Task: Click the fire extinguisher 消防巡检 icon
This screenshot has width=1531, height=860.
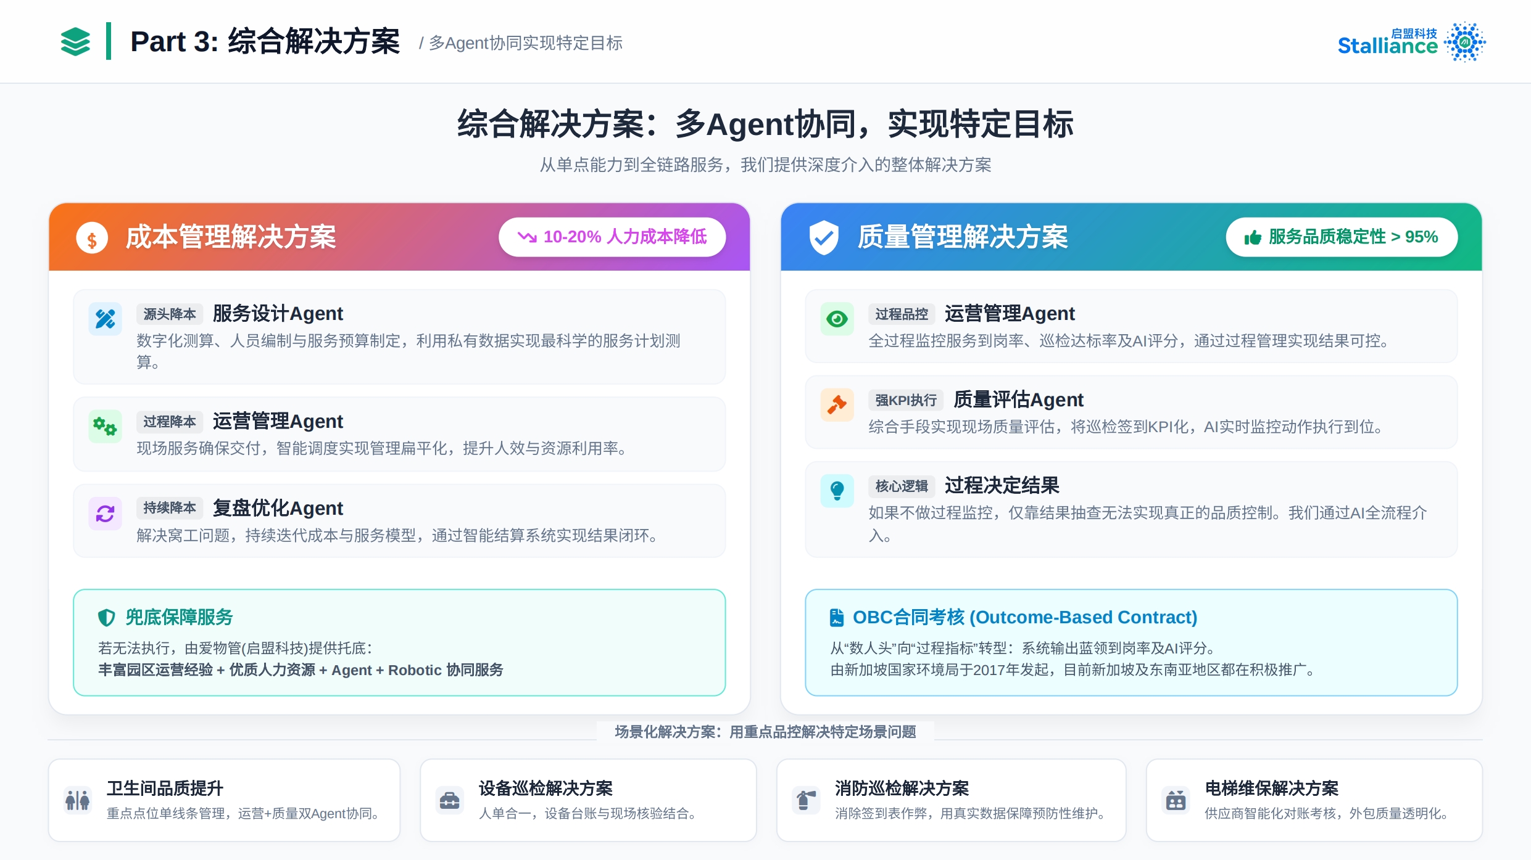Action: click(x=806, y=800)
